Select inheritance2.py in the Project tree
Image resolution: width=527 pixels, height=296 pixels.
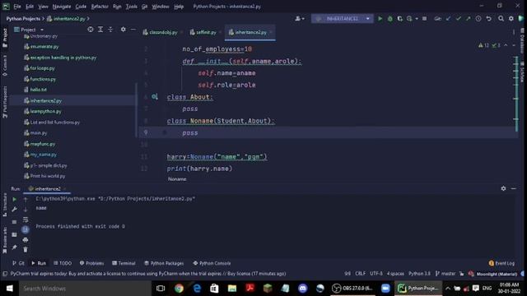pos(46,100)
